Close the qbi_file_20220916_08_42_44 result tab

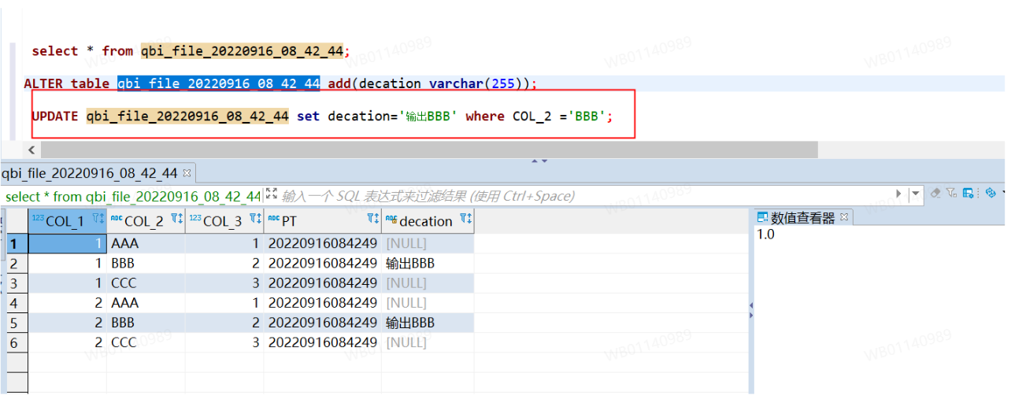point(187,172)
